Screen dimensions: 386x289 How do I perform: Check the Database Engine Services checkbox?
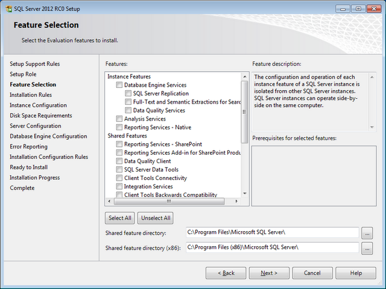click(x=119, y=85)
